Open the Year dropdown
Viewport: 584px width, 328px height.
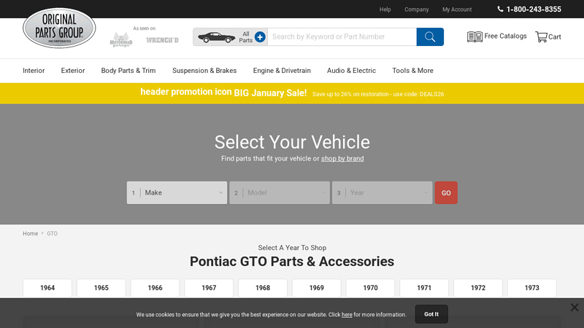click(382, 192)
